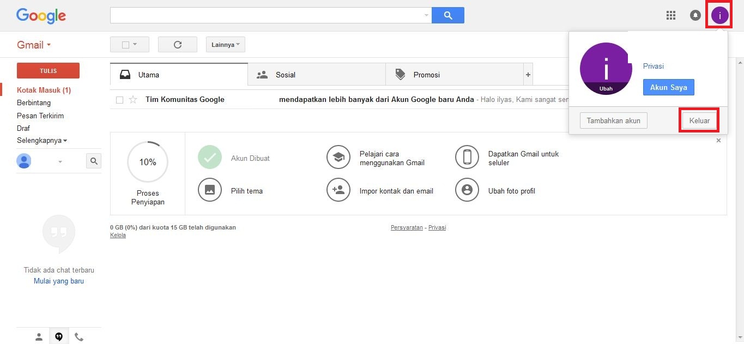Tick the Tim Komunitas Google message checkbox
The height and width of the screenshot is (344, 744).
pos(119,100)
